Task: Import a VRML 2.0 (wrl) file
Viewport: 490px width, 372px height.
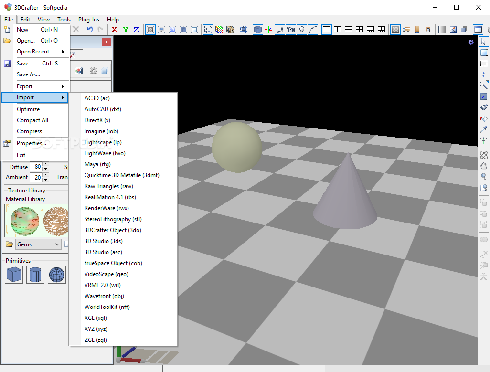Action: point(123,285)
